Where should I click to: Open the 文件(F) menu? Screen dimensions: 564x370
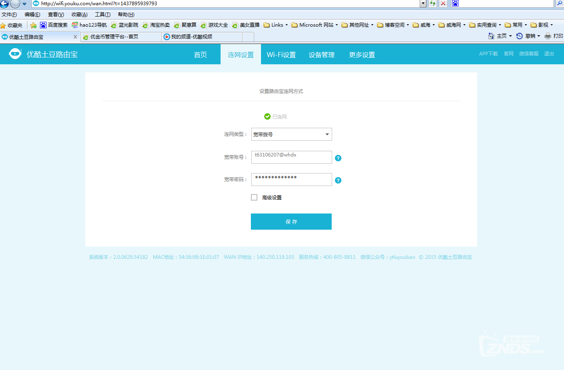click(x=9, y=15)
